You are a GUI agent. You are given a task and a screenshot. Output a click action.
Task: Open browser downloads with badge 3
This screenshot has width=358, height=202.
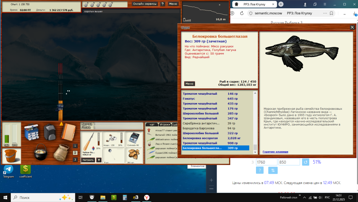[355, 14]
